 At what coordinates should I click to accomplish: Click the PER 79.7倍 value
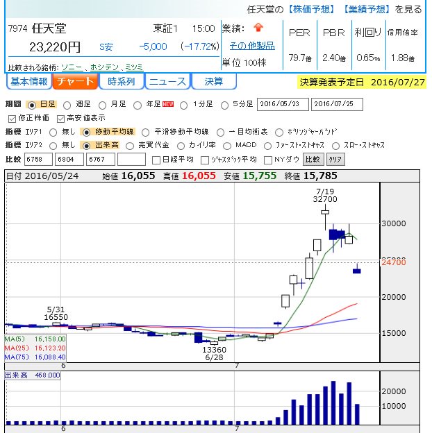tap(300, 58)
